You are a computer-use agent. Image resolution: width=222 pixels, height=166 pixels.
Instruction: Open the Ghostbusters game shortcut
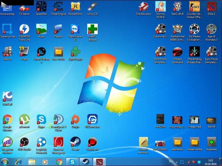pyautogui.click(x=143, y=8)
